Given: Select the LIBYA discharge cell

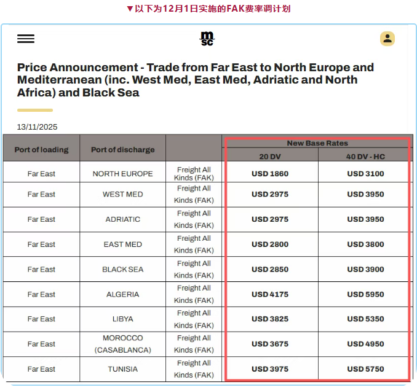Looking at the screenshot, I should pos(123,319).
